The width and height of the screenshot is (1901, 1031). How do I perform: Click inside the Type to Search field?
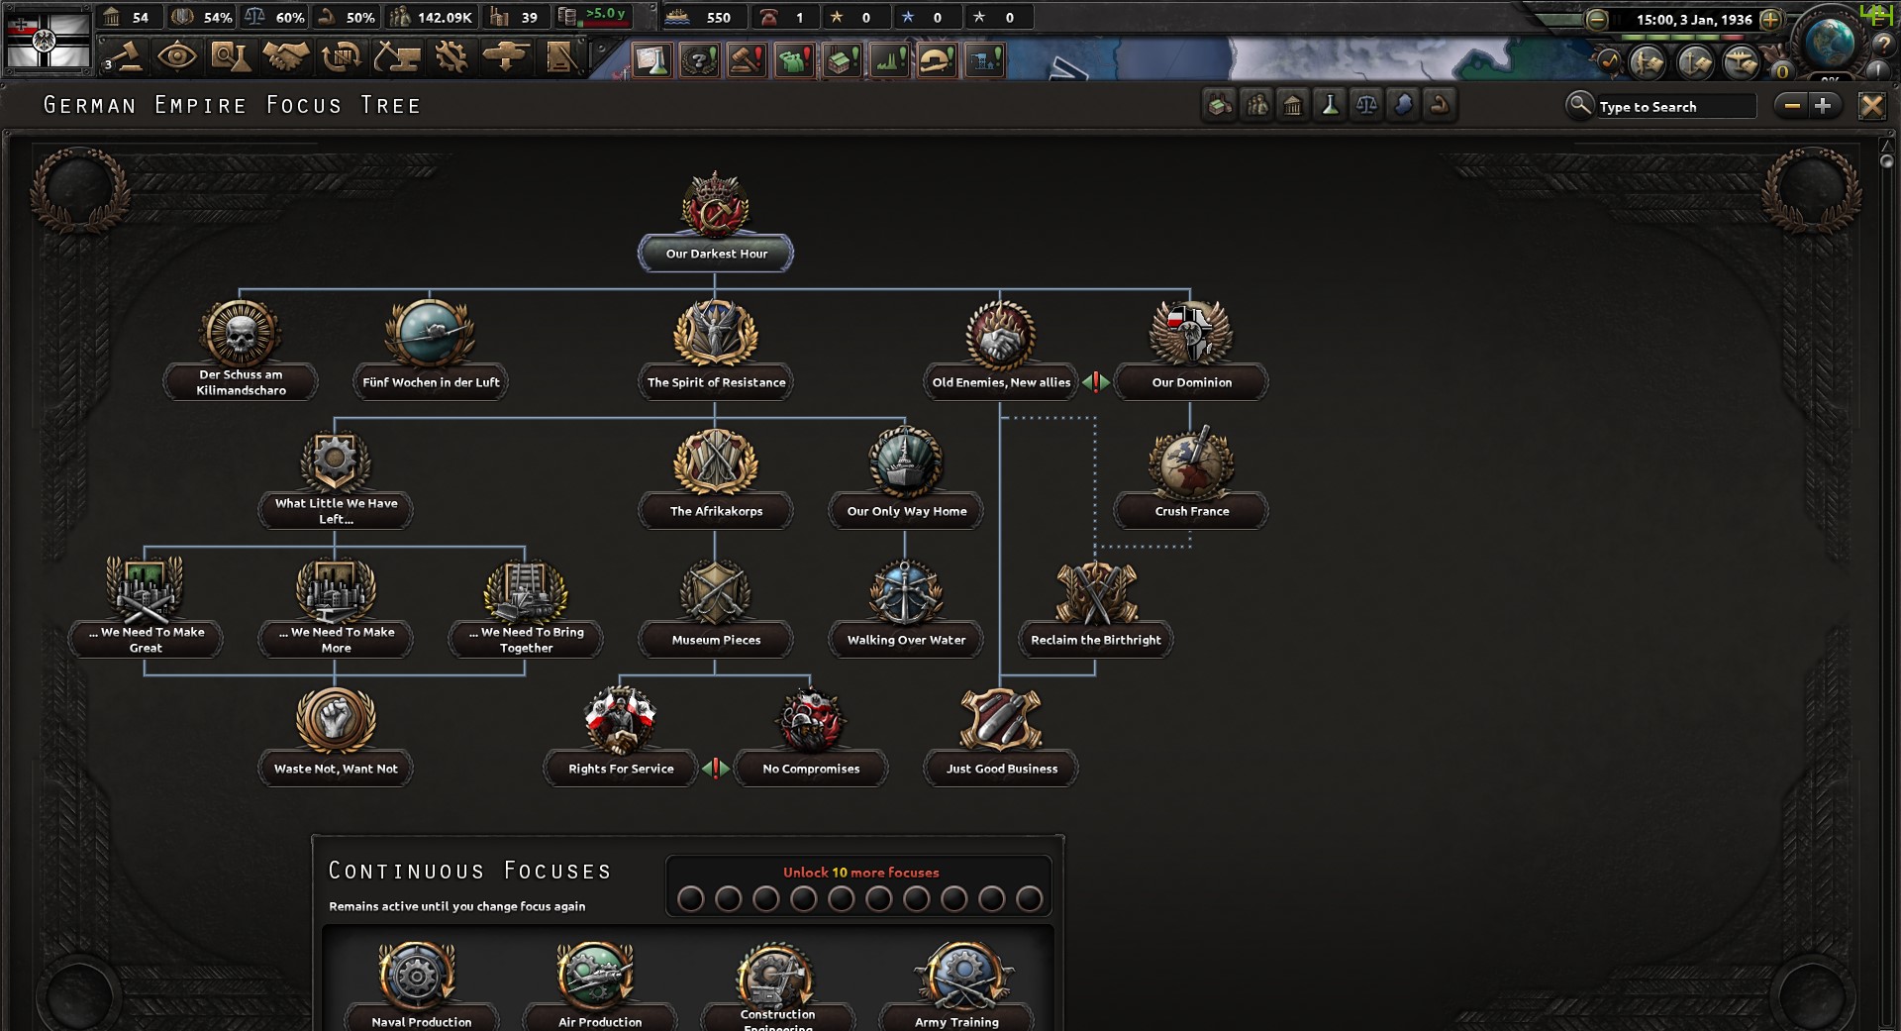[1673, 106]
